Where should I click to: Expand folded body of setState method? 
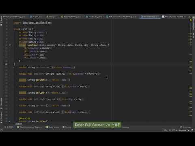pyautogui.click(x=75, y=86)
